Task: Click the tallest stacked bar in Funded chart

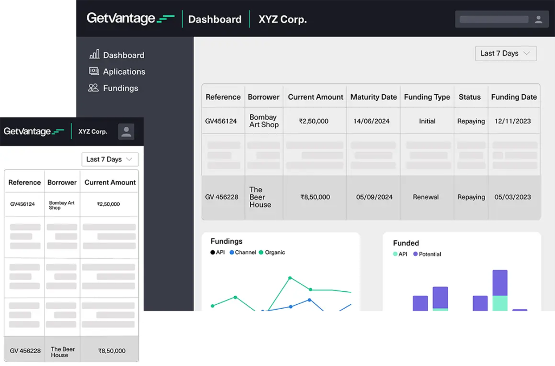Action: (500, 290)
